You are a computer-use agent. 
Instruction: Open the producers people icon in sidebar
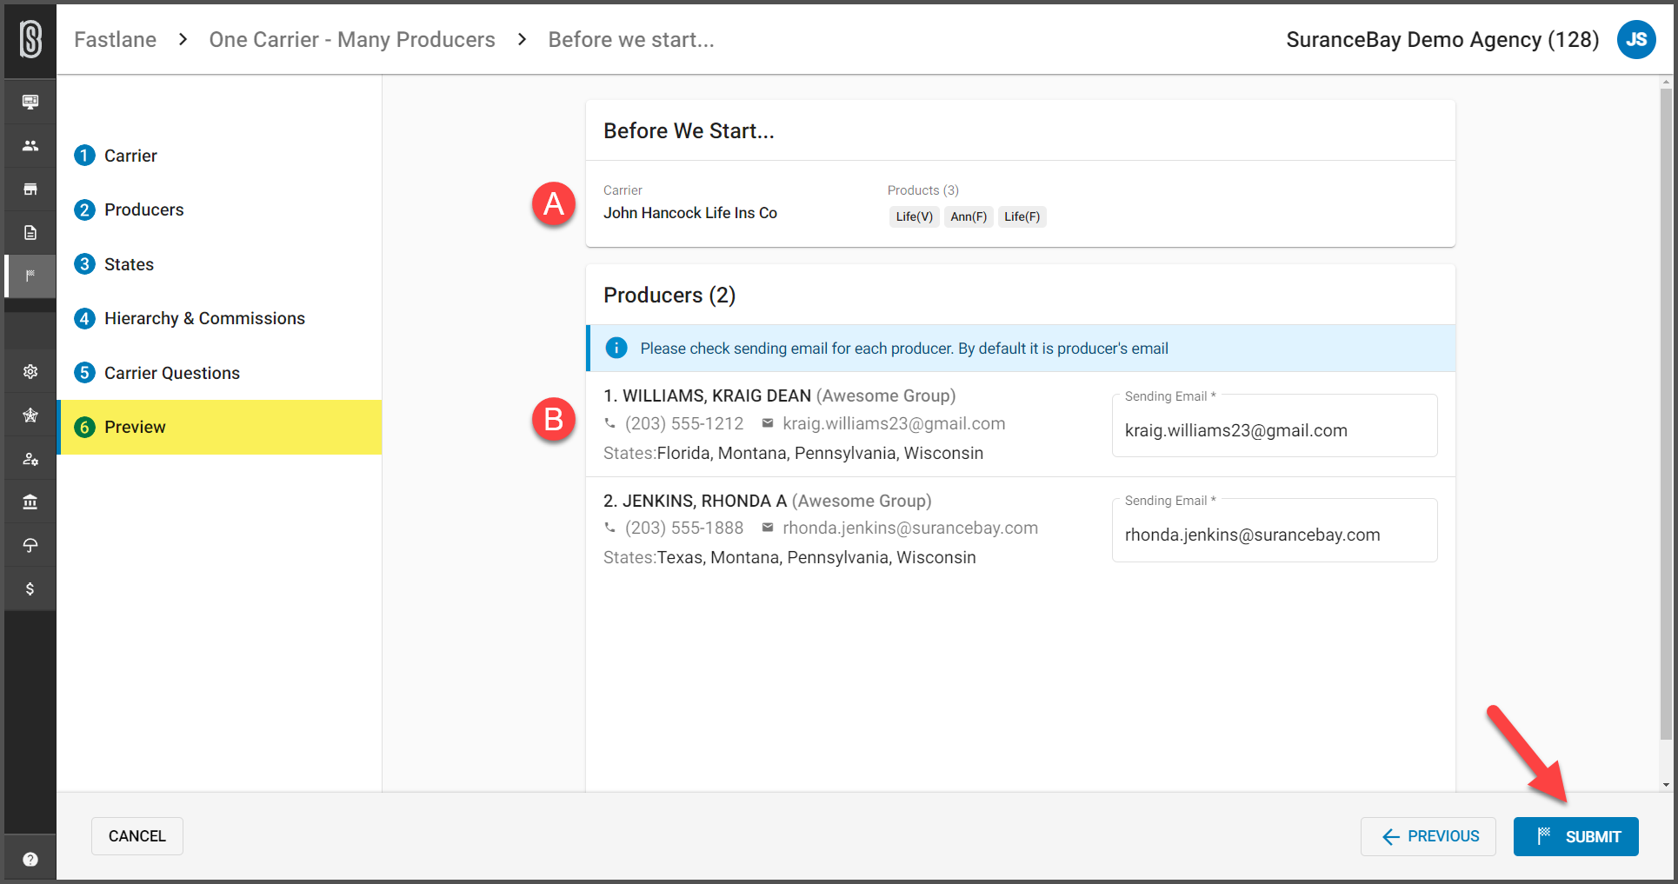click(x=30, y=145)
